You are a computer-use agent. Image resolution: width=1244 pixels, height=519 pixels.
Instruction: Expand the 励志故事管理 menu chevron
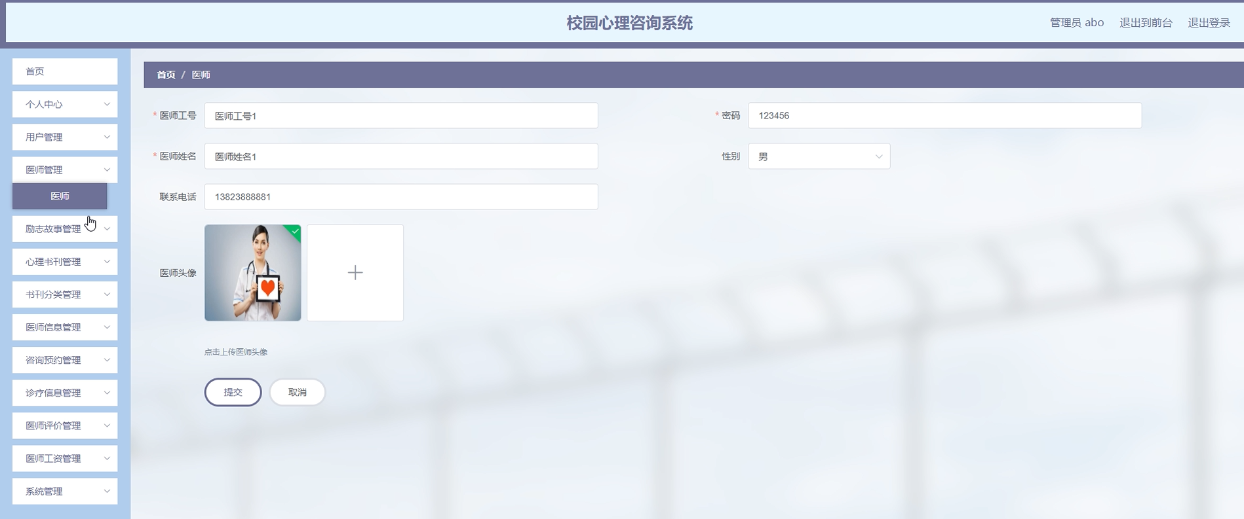click(107, 228)
